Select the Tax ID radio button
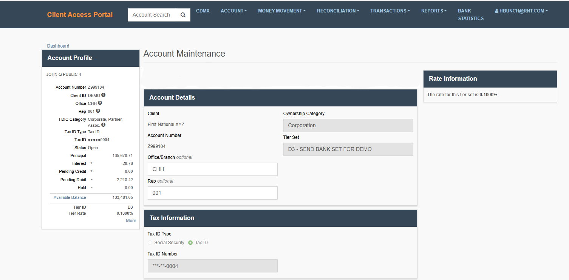The image size is (569, 280). point(190,243)
